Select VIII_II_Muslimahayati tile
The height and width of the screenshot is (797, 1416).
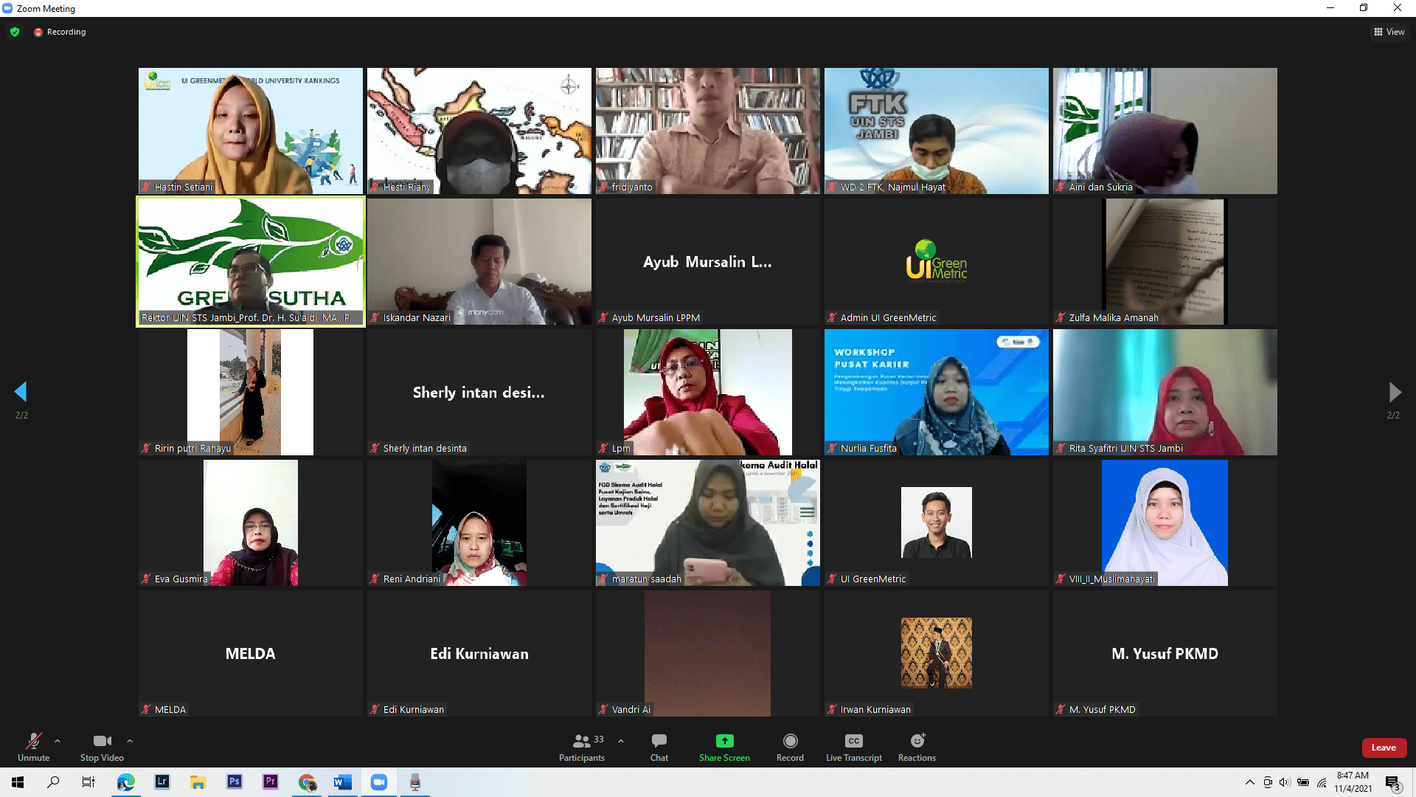pyautogui.click(x=1165, y=523)
